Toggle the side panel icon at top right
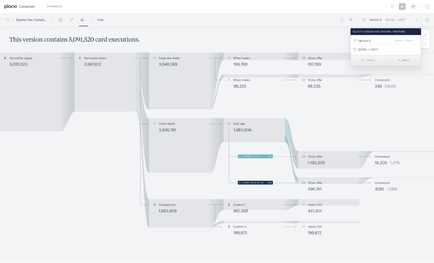 (x=427, y=20)
